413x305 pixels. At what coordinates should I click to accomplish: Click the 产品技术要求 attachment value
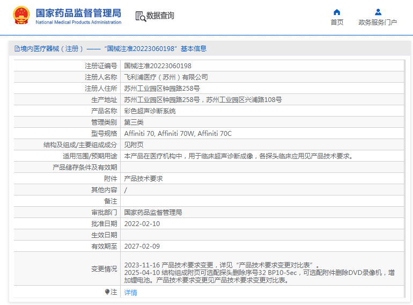pyautogui.click(x=143, y=179)
